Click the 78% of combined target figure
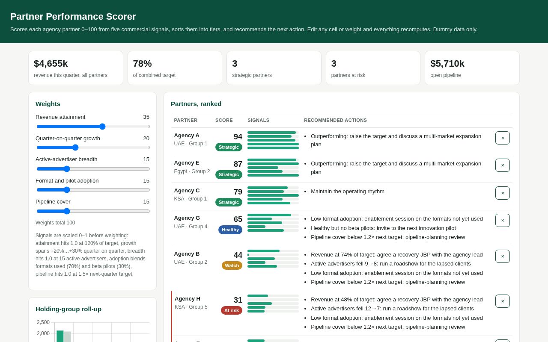Image resolution: width=548 pixels, height=342 pixels. (x=143, y=64)
